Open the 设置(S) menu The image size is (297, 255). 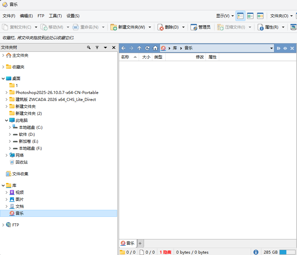(x=73, y=16)
